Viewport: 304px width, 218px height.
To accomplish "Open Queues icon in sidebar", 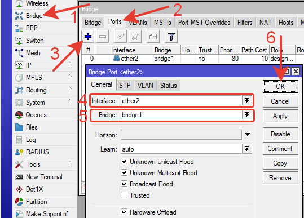I will click(x=19, y=115).
